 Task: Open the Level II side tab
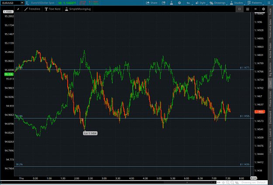270,133
